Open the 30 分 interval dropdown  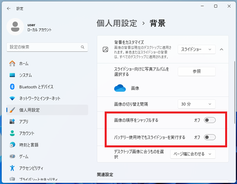click(x=196, y=104)
